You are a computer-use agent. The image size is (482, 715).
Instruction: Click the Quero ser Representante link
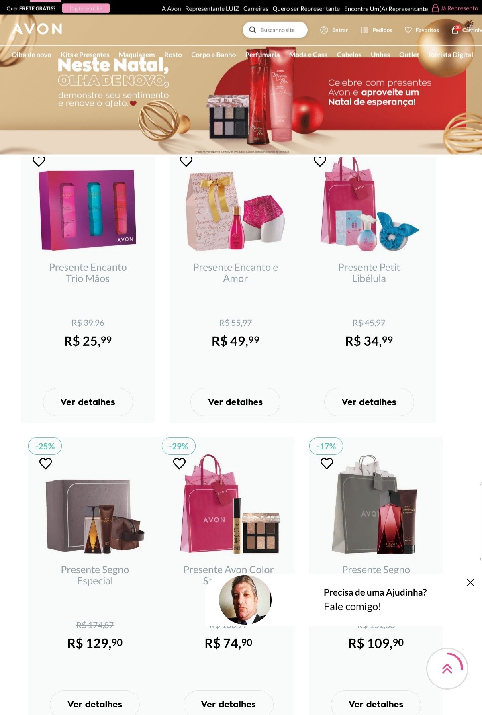(306, 8)
